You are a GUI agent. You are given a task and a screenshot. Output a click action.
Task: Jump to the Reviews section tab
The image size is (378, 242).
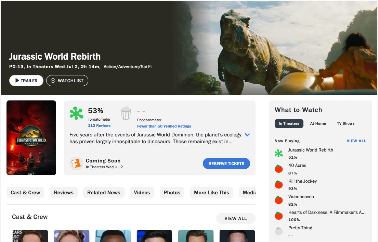pyautogui.click(x=64, y=193)
